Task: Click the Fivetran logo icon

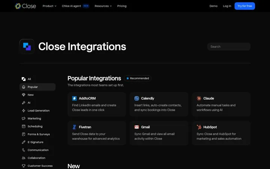Action: (74, 127)
